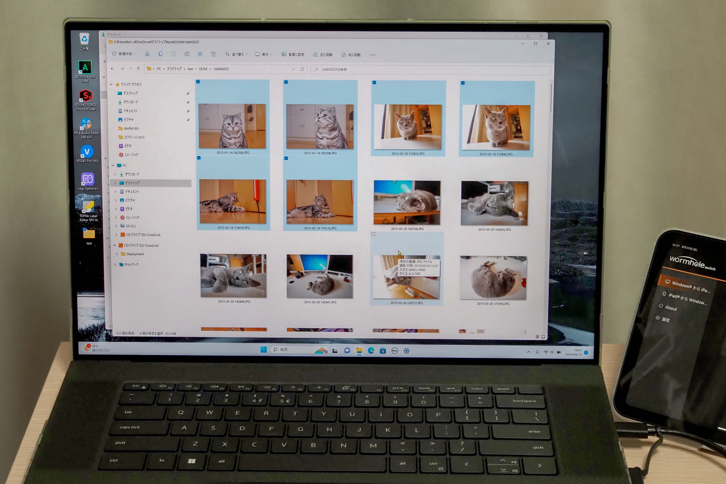
Task: Deselect the 2013-01-14 182200.JPG checkbox
Action: coord(199,82)
